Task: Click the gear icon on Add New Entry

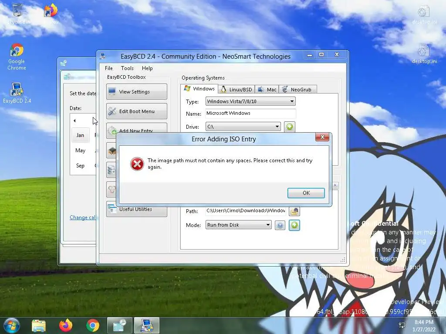Action: pyautogui.click(x=113, y=130)
